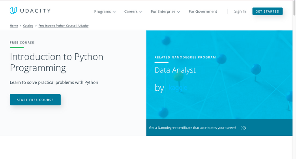Go to For Government page
The image size is (296, 159).
pyautogui.click(x=203, y=11)
